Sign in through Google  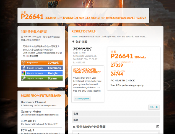[42, 73]
